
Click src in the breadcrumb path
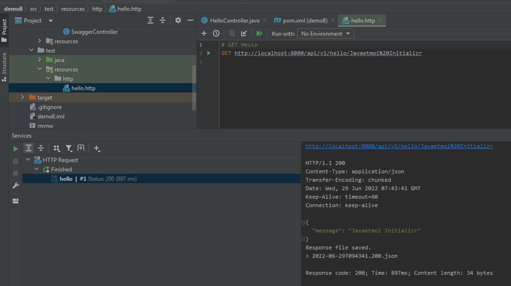[34, 9]
